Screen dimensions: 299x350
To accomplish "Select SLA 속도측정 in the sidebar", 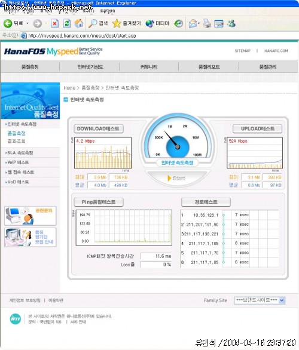I will (20, 153).
